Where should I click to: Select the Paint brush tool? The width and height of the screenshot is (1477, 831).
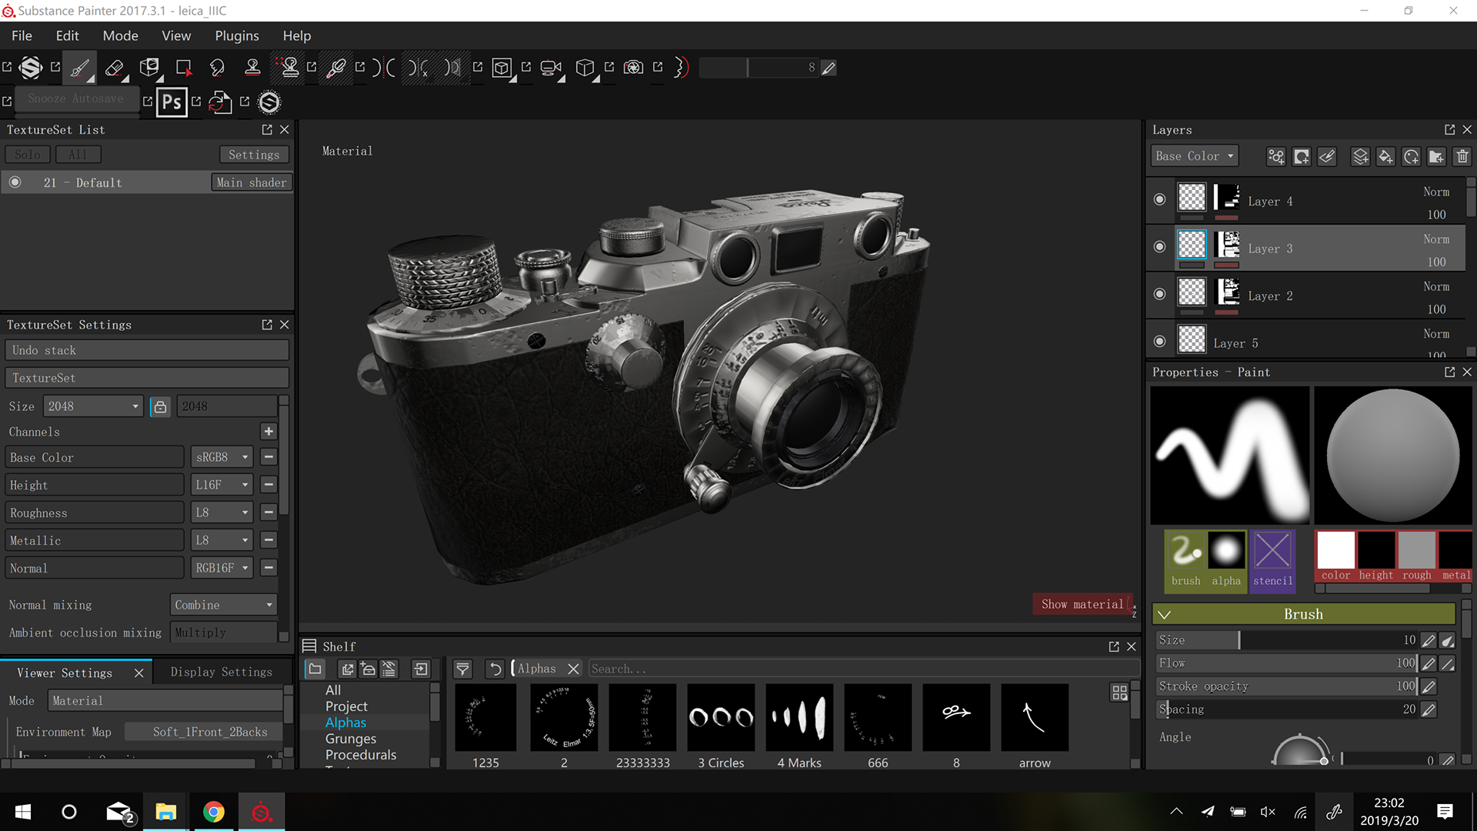[x=79, y=68]
